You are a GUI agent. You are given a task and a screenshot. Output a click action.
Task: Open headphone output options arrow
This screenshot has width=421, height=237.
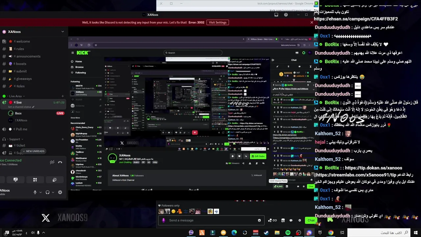tap(53, 192)
